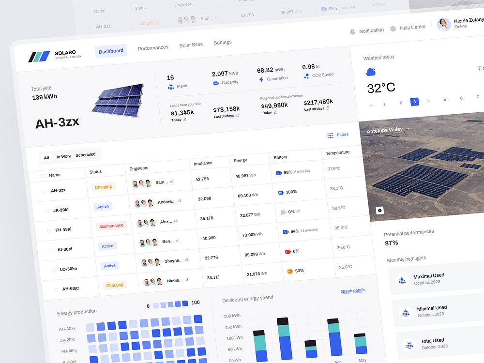Check the FH-45hj row checkbox
This screenshot has width=484, height=363.
pyautogui.click(x=49, y=230)
